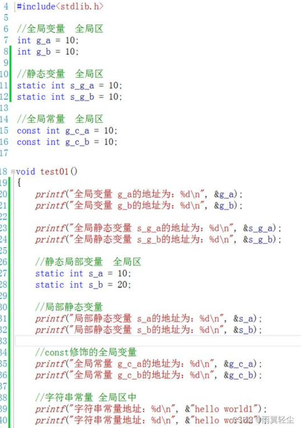Click printf string "全局常量 g_c_b的地址为"

pyautogui.click(x=127, y=375)
